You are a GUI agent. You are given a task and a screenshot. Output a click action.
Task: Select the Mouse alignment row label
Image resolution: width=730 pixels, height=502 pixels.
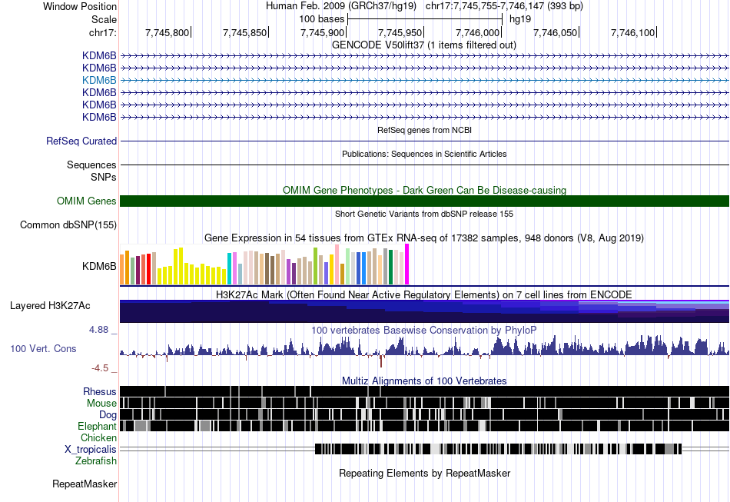[101, 404]
